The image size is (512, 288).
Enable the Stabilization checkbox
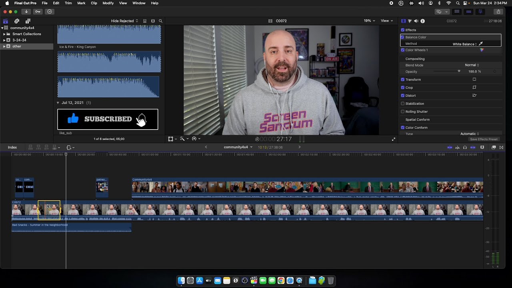(403, 104)
